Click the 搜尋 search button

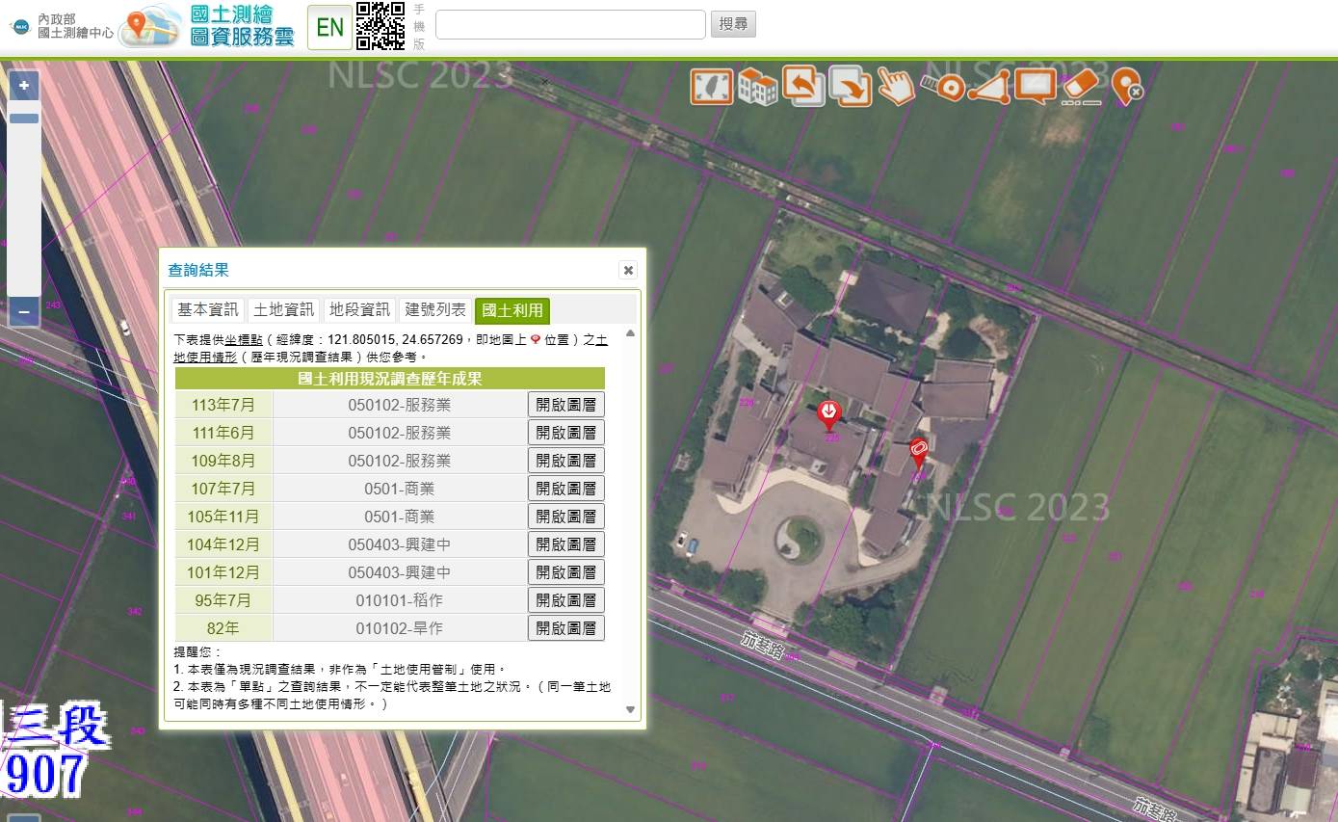[x=733, y=24]
